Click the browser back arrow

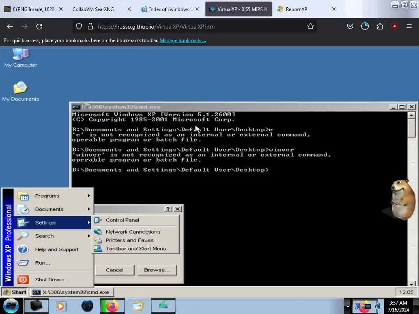coord(10,27)
